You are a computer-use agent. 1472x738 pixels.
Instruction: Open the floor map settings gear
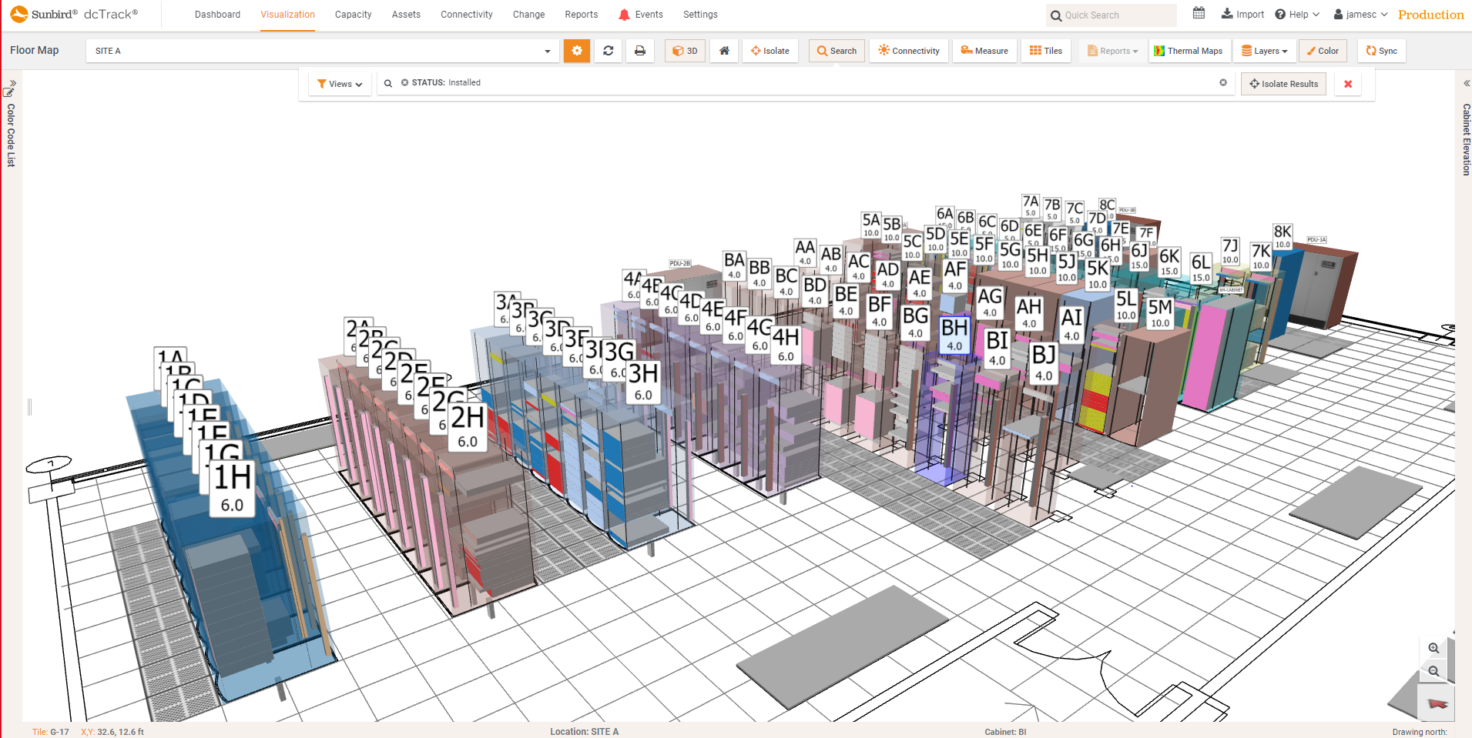(576, 51)
